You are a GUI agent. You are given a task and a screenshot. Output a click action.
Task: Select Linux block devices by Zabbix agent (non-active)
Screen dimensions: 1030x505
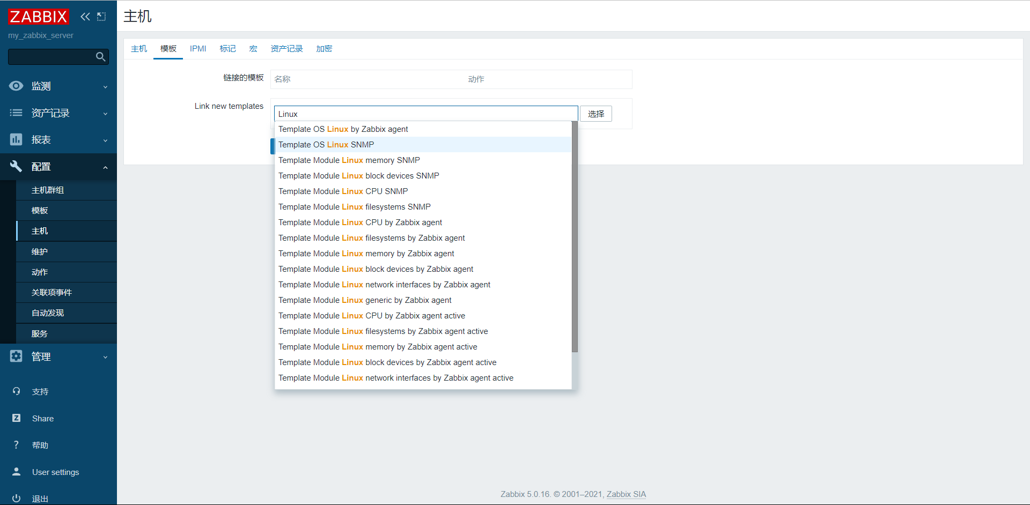point(423,269)
